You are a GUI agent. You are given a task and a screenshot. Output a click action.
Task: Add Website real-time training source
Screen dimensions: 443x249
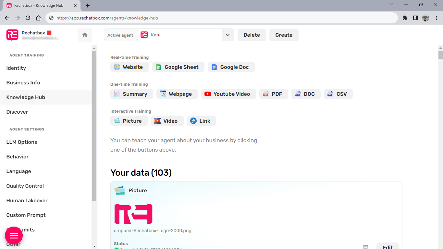129,67
